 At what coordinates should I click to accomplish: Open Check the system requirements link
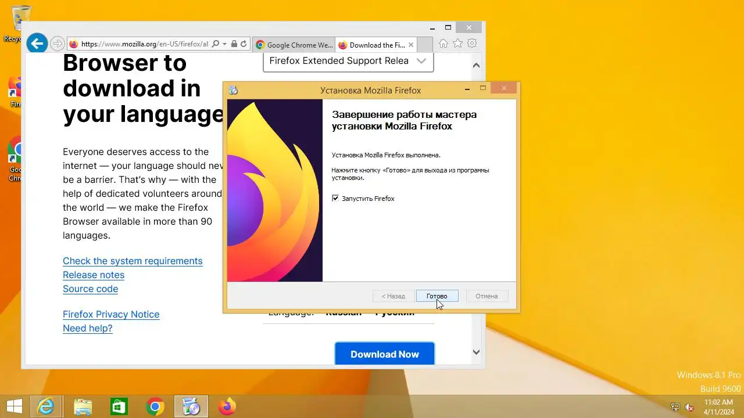click(x=133, y=261)
